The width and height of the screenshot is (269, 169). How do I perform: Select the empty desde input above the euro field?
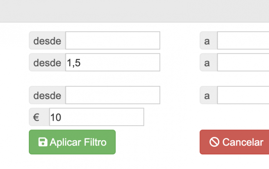tap(113, 95)
